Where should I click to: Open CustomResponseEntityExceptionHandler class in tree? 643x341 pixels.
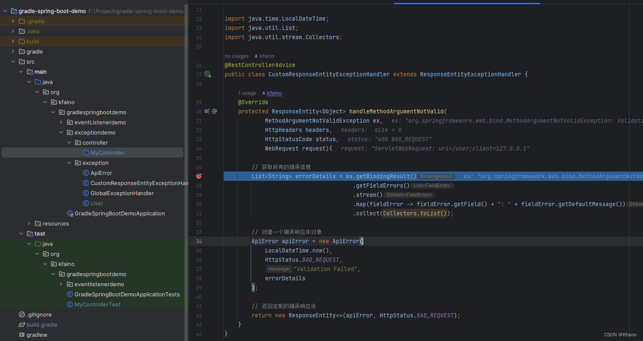[139, 183]
